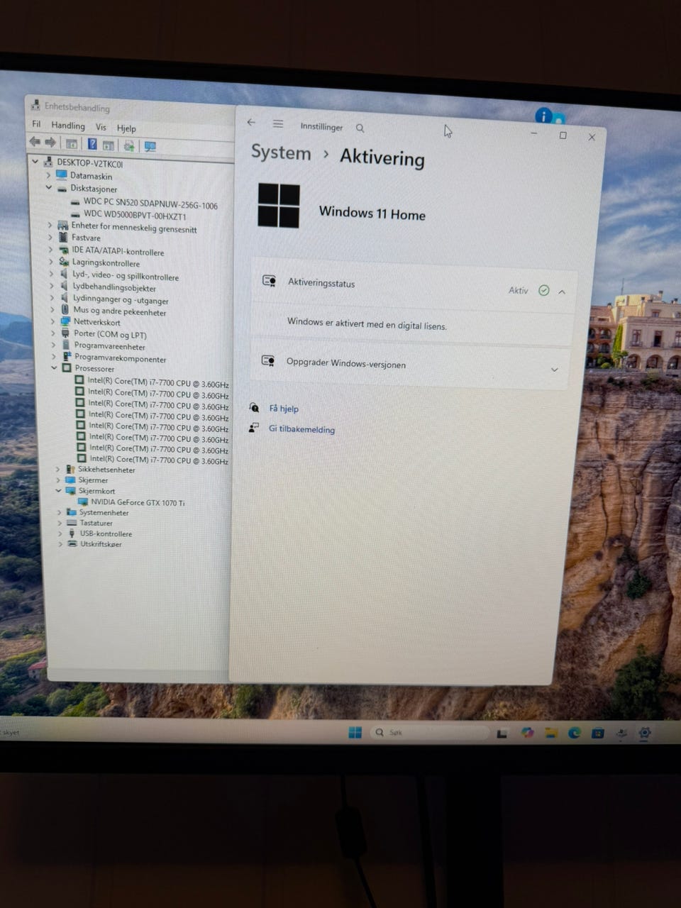
Task: Collapse the Diskstasjoner node
Action: click(x=49, y=188)
